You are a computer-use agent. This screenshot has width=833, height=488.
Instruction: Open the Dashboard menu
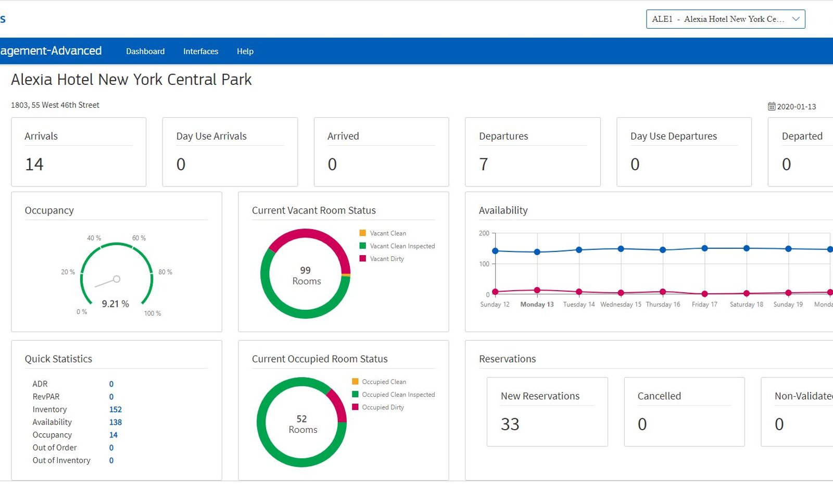[145, 51]
